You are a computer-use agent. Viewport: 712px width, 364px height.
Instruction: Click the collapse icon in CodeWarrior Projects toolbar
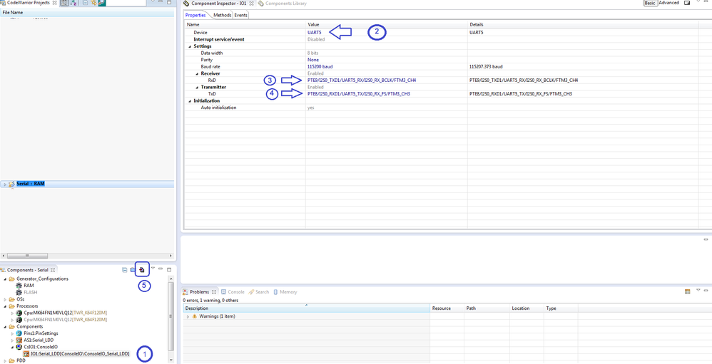pos(85,3)
